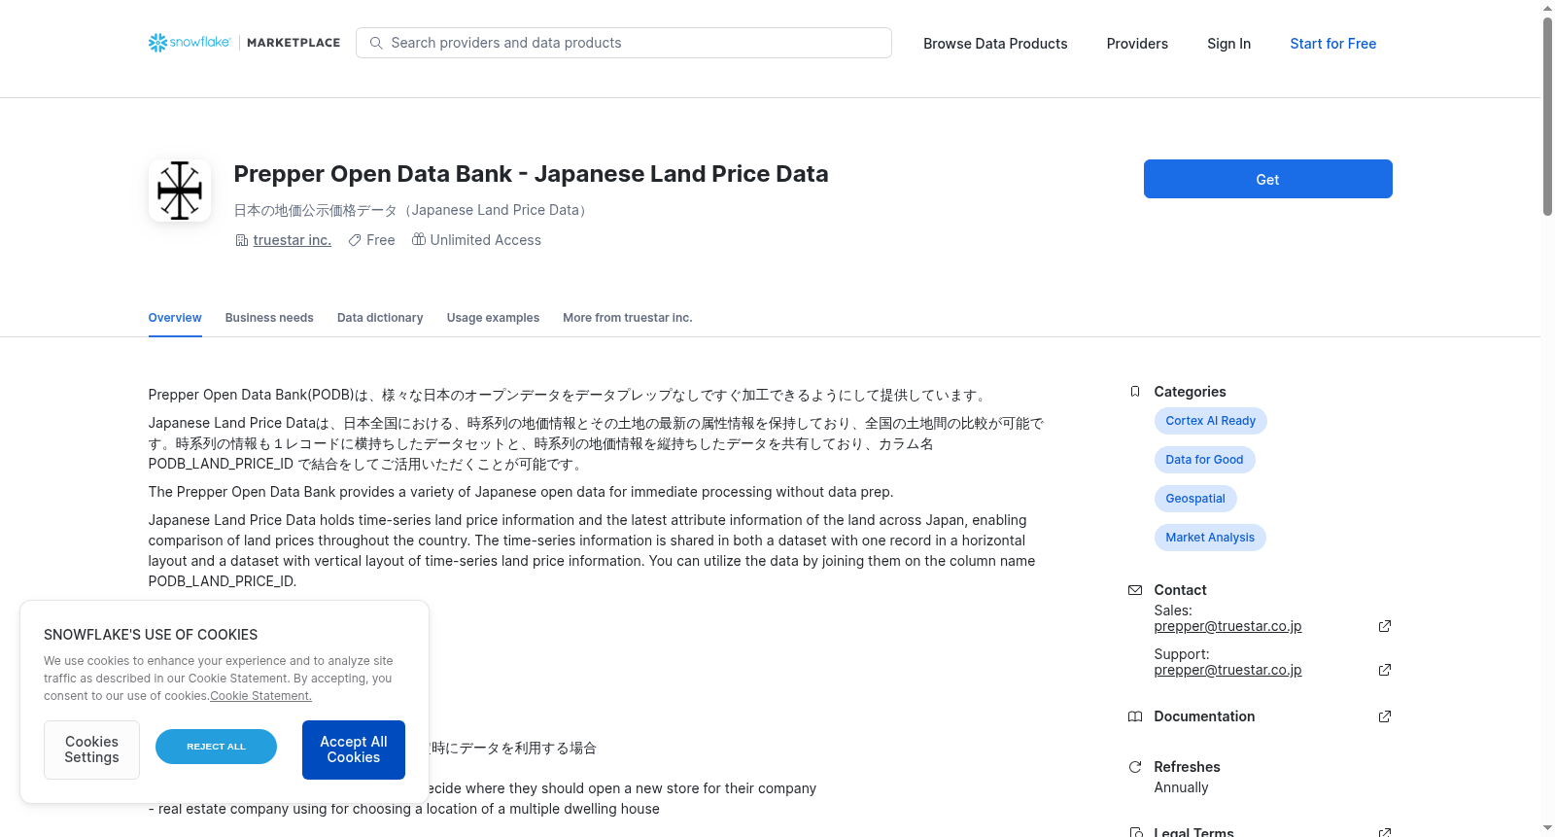Click the scrollbar down arrow

point(1548,829)
